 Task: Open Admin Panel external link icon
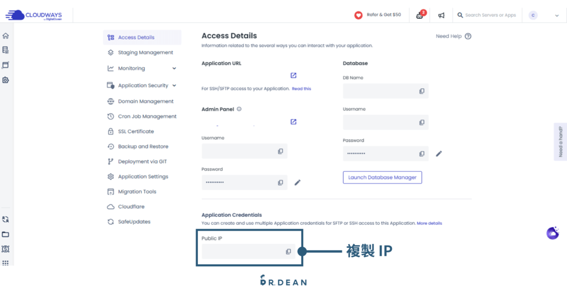[x=293, y=122]
